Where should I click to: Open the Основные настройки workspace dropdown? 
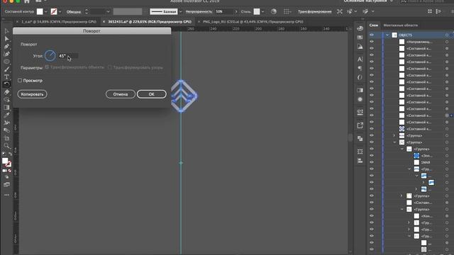pyautogui.click(x=368, y=1)
